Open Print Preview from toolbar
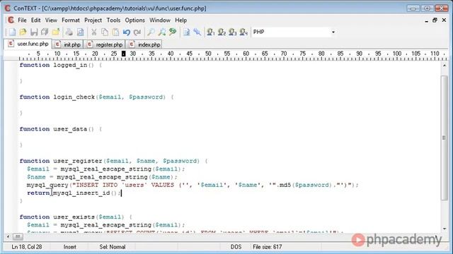 pos(80,32)
